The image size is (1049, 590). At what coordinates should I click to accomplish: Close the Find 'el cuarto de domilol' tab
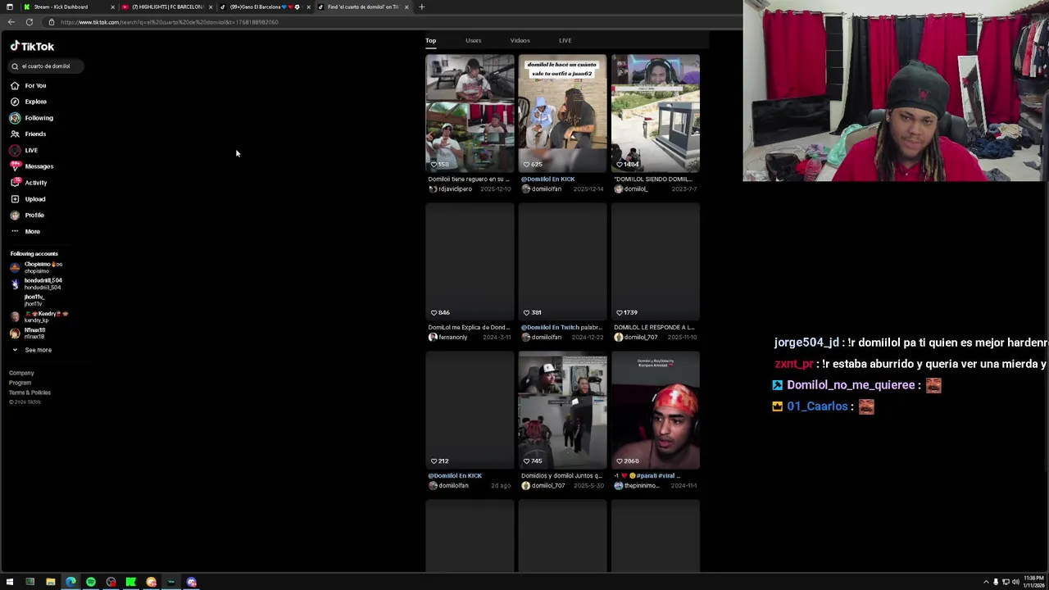click(x=406, y=7)
